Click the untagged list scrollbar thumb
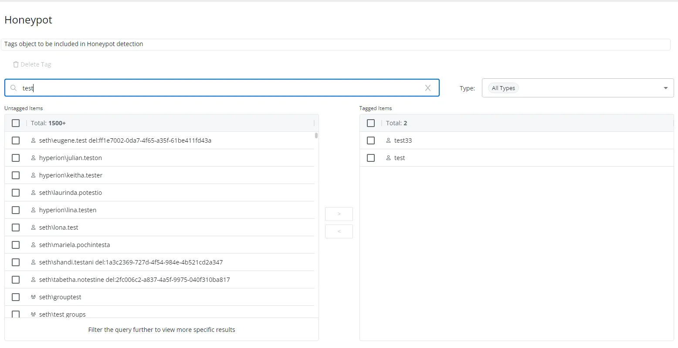 pos(316,136)
